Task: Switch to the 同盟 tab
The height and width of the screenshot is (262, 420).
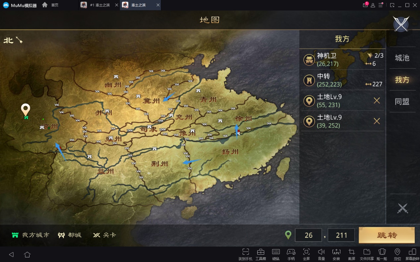Action: coord(402,102)
